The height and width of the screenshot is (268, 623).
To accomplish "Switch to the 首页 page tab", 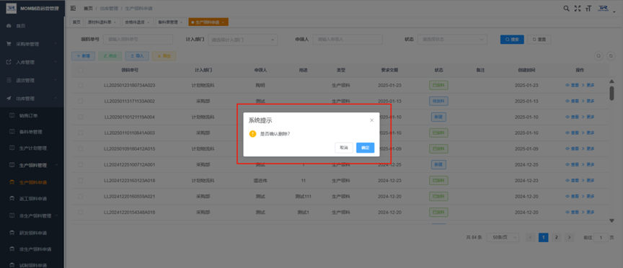I will coord(76,22).
